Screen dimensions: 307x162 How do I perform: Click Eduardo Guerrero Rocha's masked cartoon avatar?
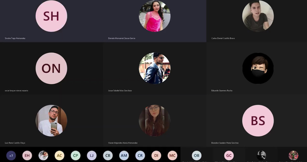(x=258, y=68)
